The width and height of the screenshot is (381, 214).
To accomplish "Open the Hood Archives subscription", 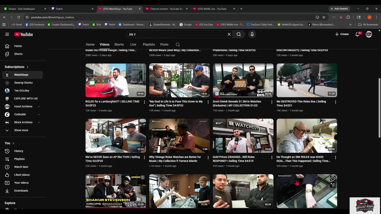I will click(x=23, y=106).
